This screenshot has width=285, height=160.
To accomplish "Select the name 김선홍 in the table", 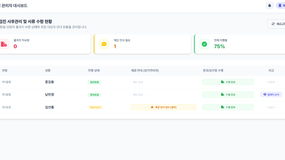I will click(x=50, y=107).
